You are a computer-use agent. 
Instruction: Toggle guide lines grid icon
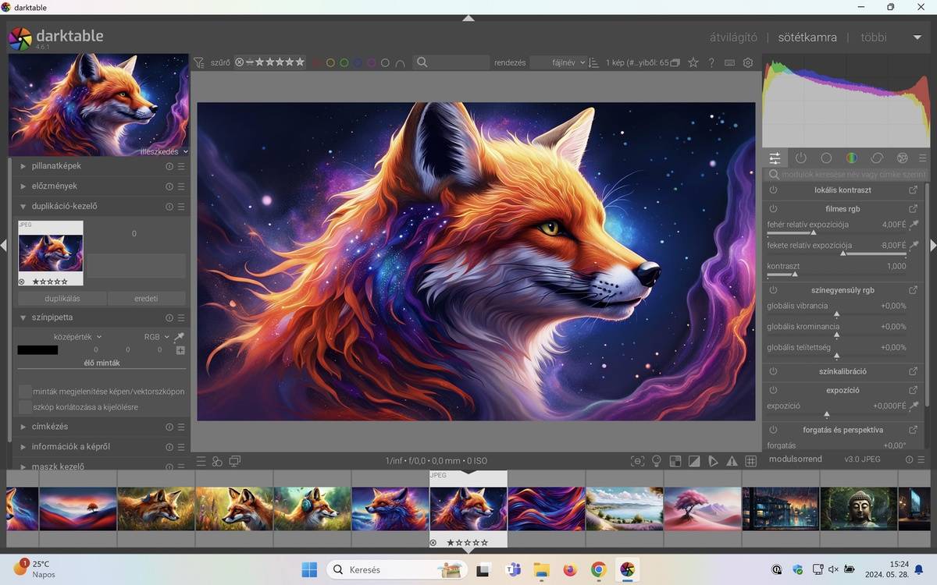751,461
